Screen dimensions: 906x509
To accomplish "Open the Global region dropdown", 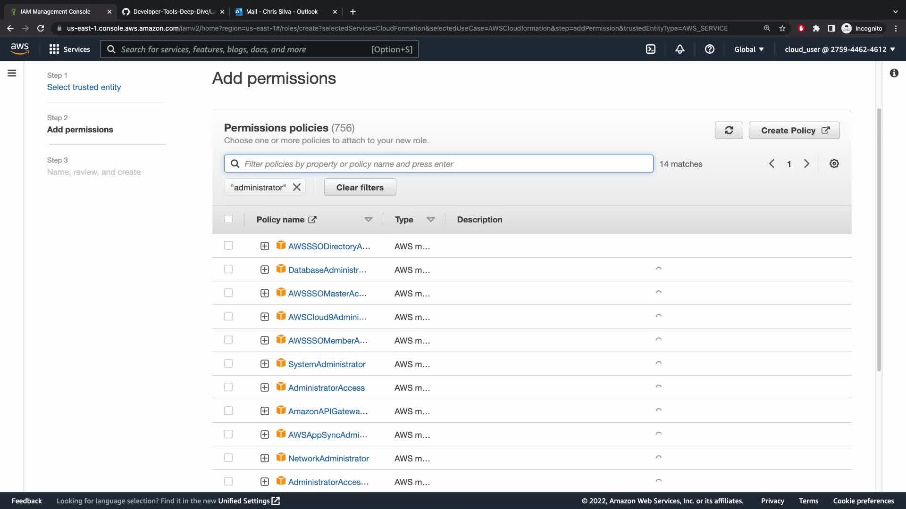I will coord(748,49).
